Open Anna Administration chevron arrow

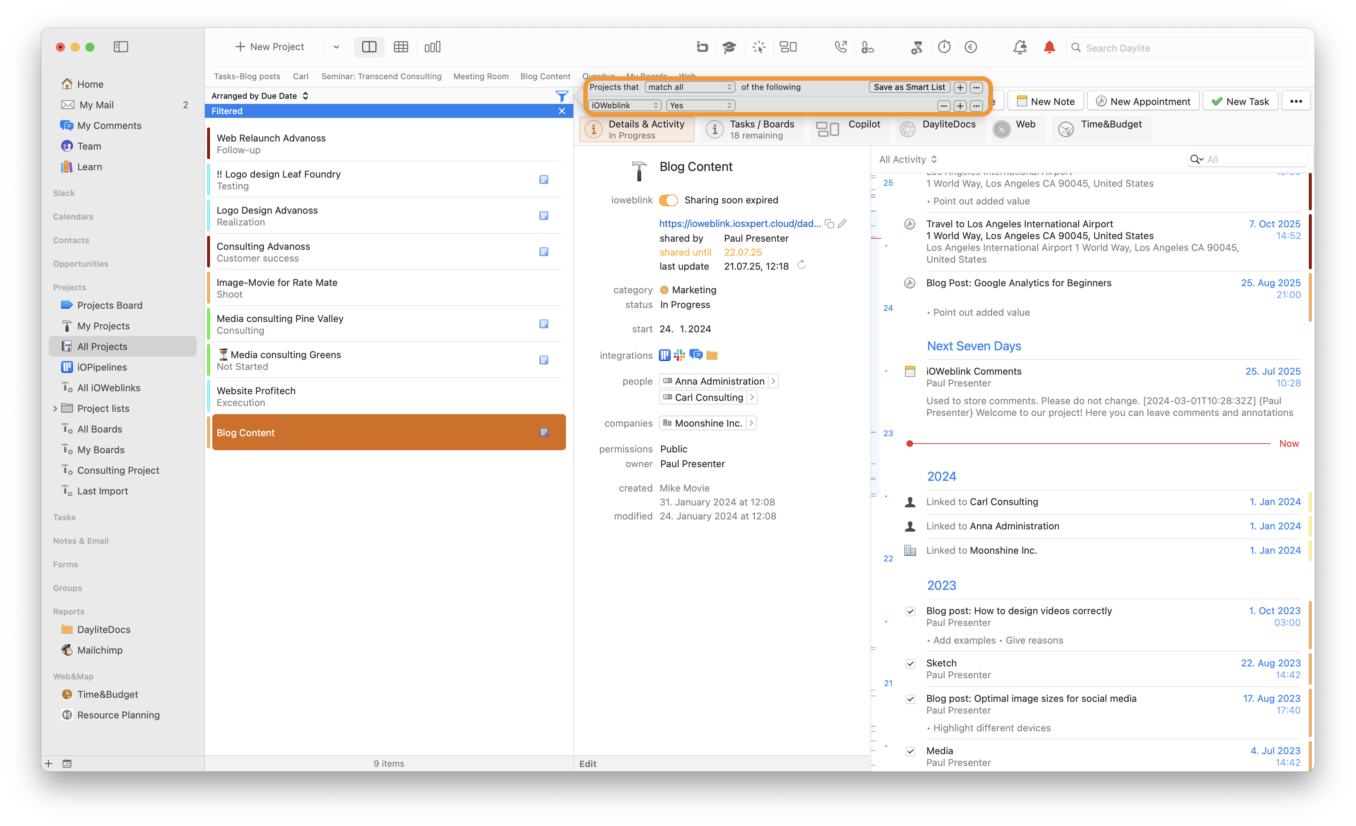(x=773, y=381)
